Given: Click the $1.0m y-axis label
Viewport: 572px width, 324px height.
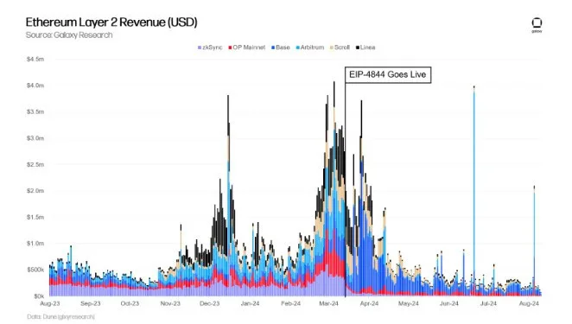Looking at the screenshot, I should pos(35,244).
